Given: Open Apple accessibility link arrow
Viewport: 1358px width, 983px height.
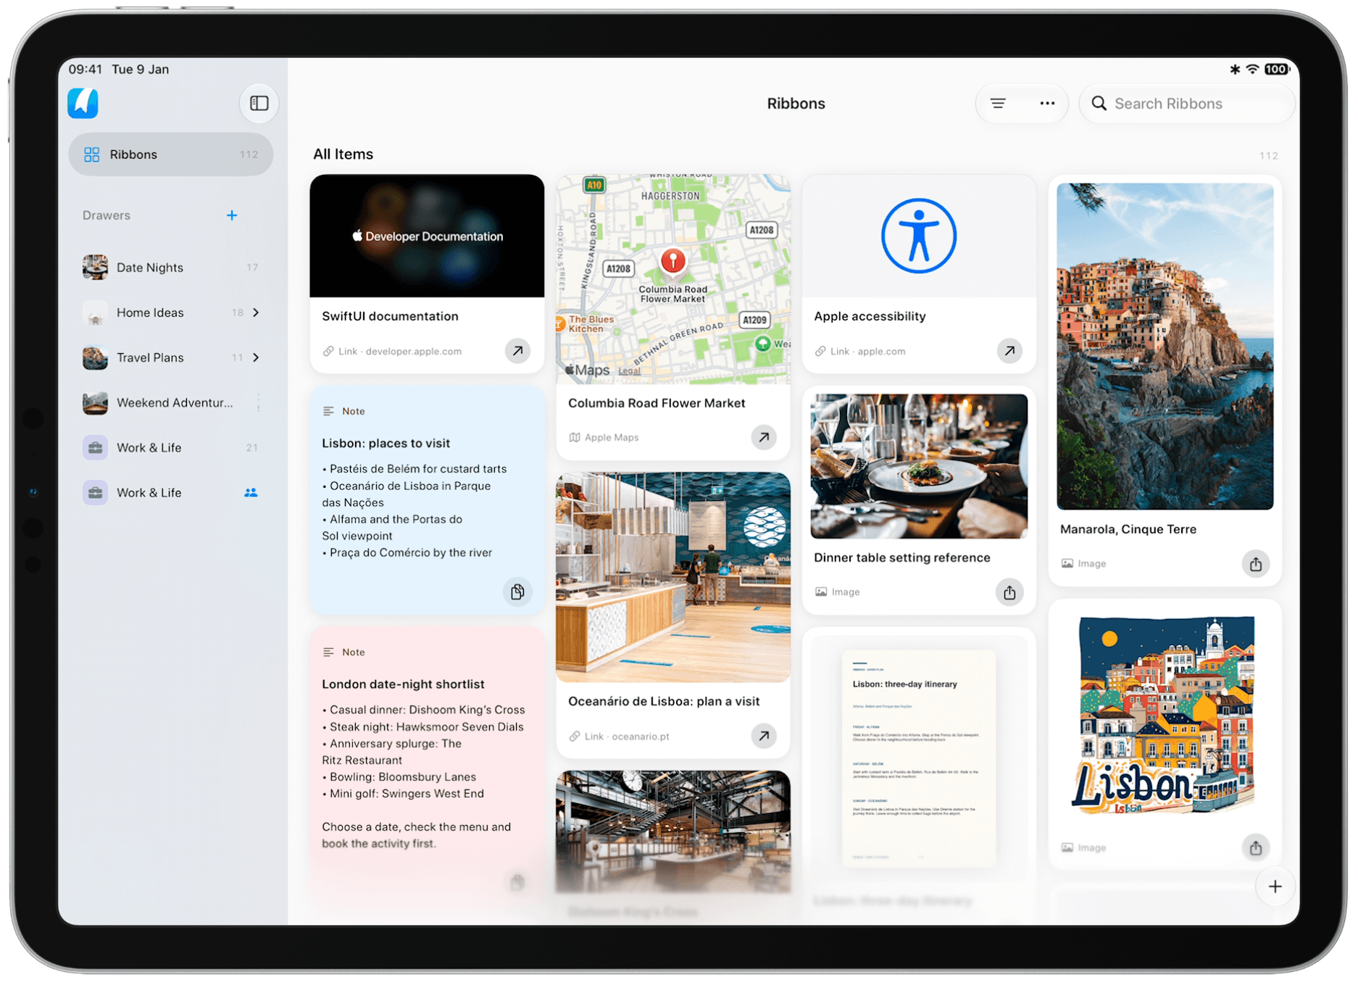Looking at the screenshot, I should coord(1009,351).
